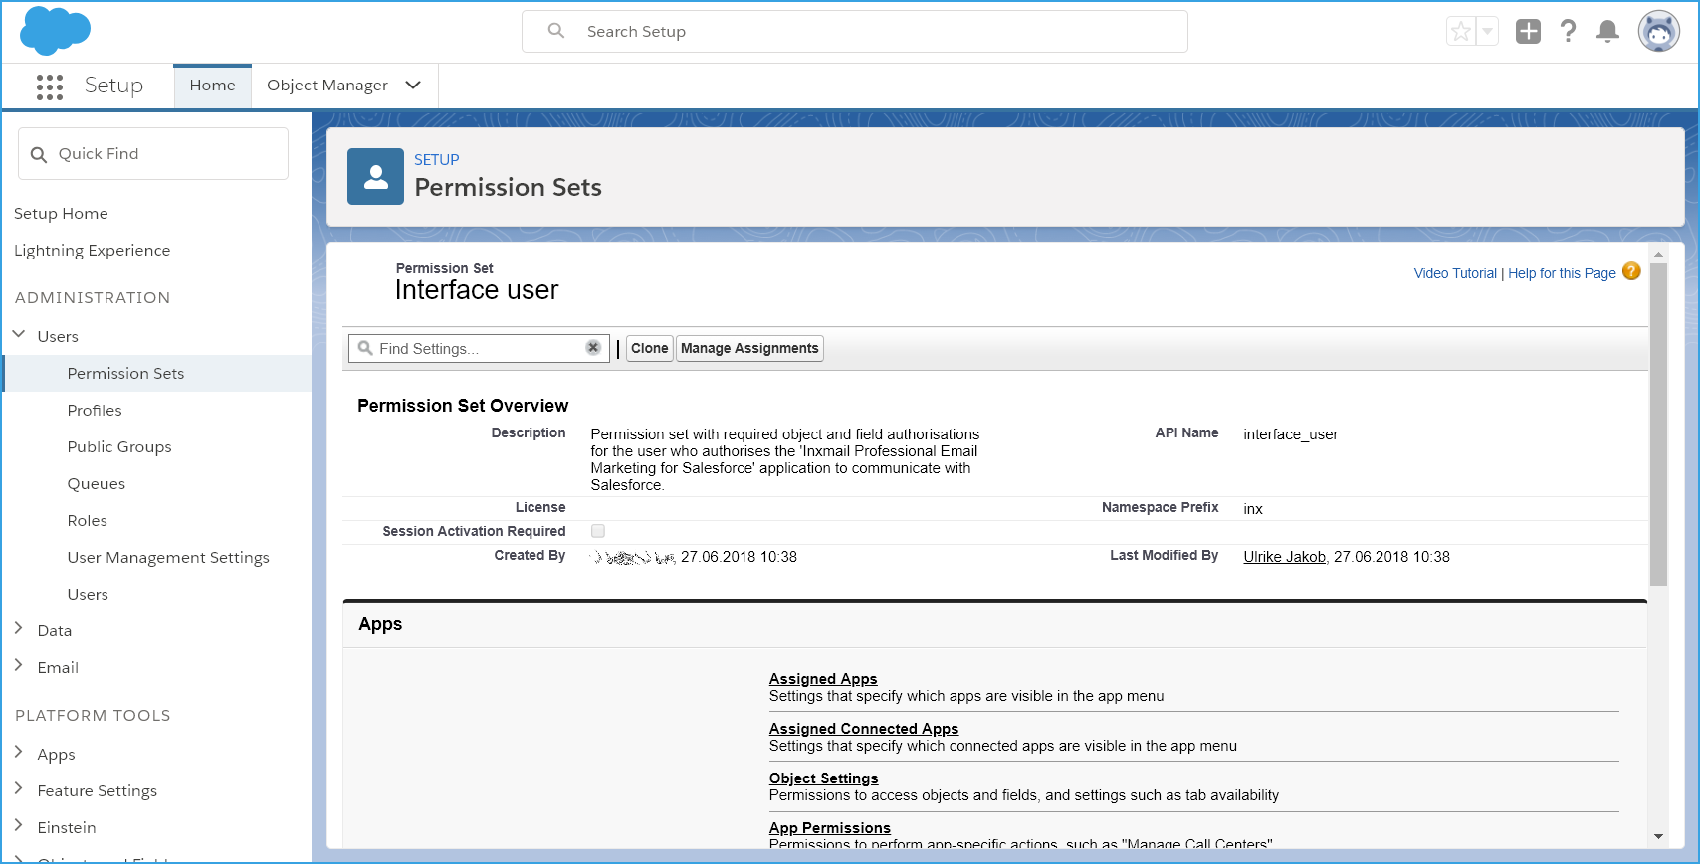
Task: Click the search magnifier in Search Setup
Action: [556, 31]
